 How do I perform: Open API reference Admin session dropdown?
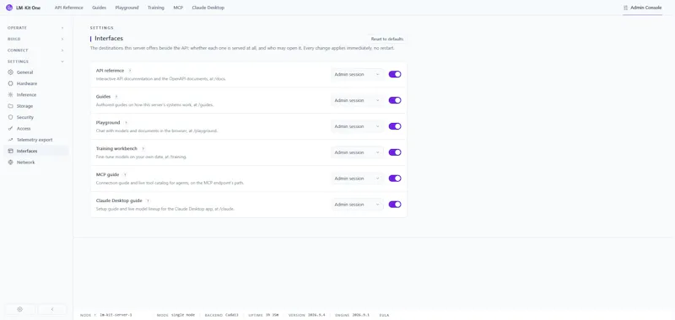point(357,74)
